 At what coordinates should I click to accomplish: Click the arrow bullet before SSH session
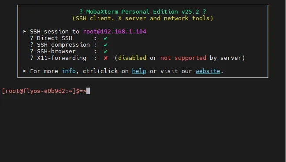[25, 31]
